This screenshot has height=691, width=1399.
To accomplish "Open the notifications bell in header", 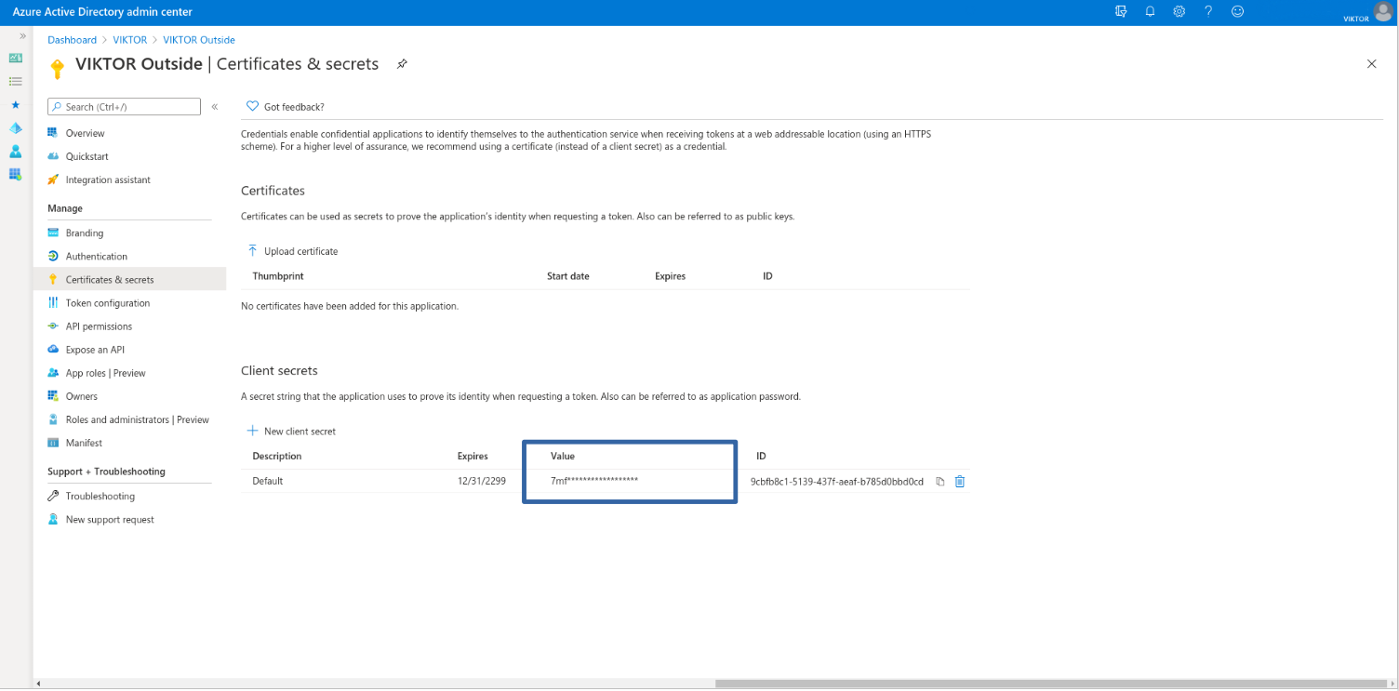I will point(1150,11).
